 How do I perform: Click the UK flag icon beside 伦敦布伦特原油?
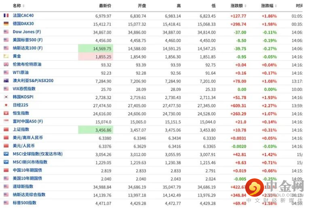click(x=6, y=64)
